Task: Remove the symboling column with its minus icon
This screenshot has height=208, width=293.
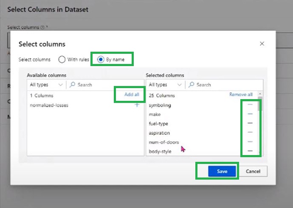Action: (x=250, y=105)
